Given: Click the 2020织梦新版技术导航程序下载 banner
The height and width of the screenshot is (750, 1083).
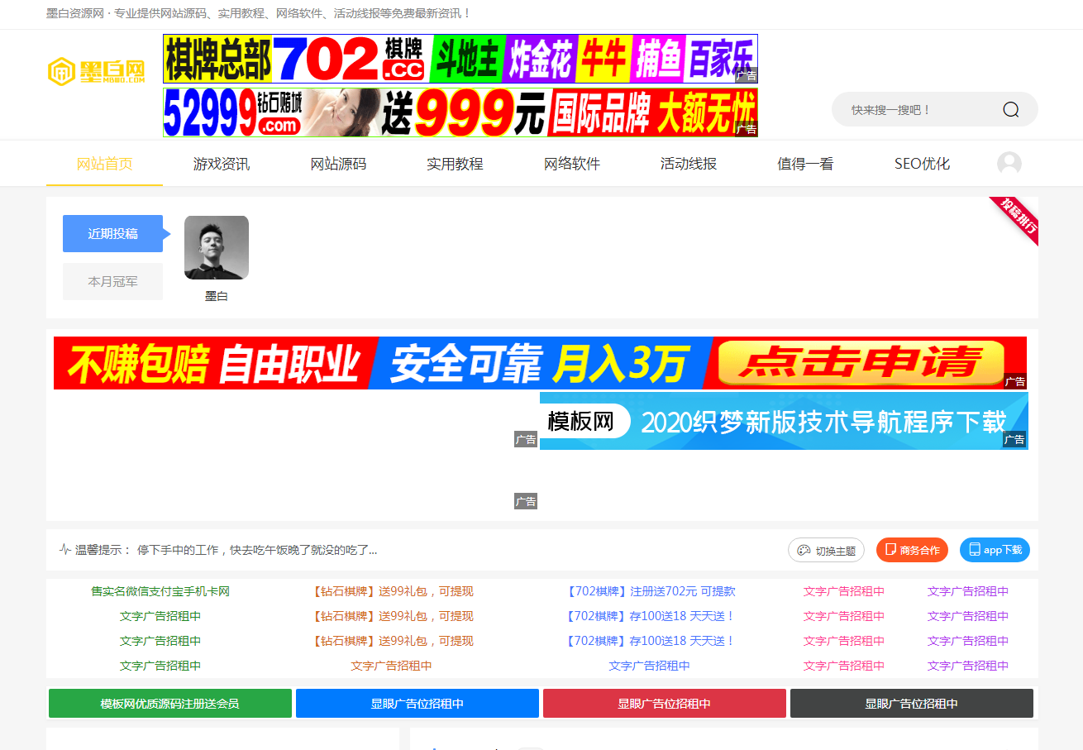Looking at the screenshot, I should pos(783,422).
